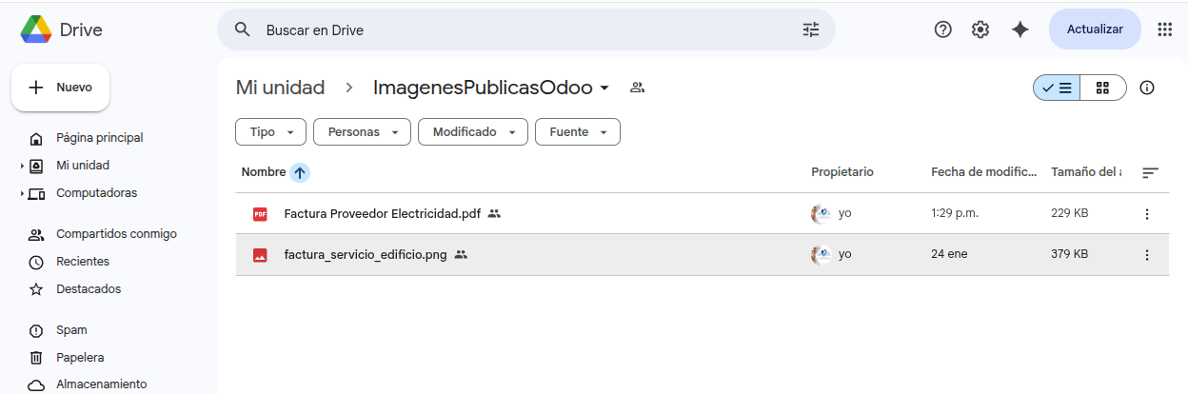
Task: Go to Compartidos conmigo
Action: tap(116, 234)
